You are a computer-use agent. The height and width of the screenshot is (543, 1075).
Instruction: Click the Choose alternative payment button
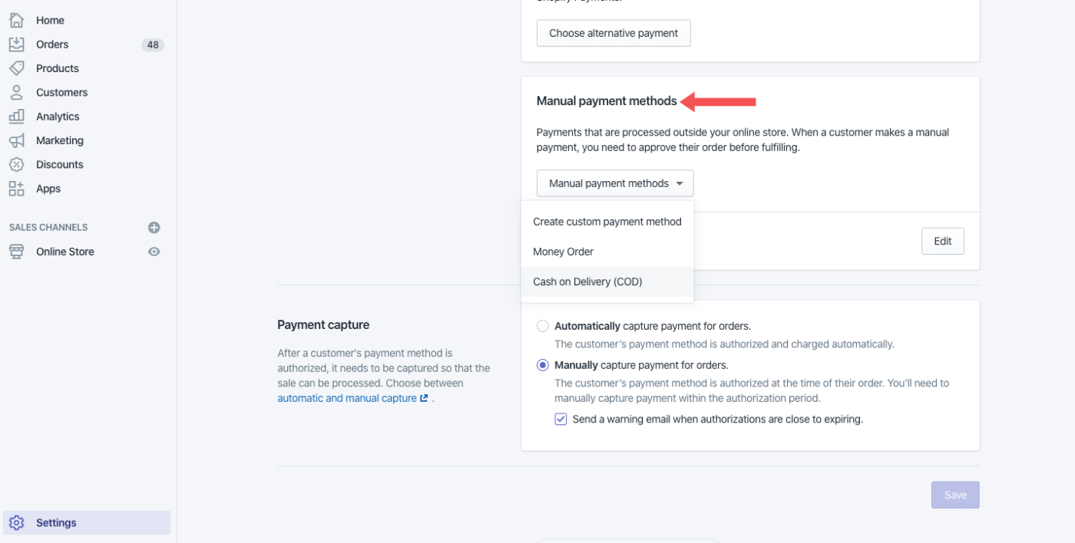(614, 33)
